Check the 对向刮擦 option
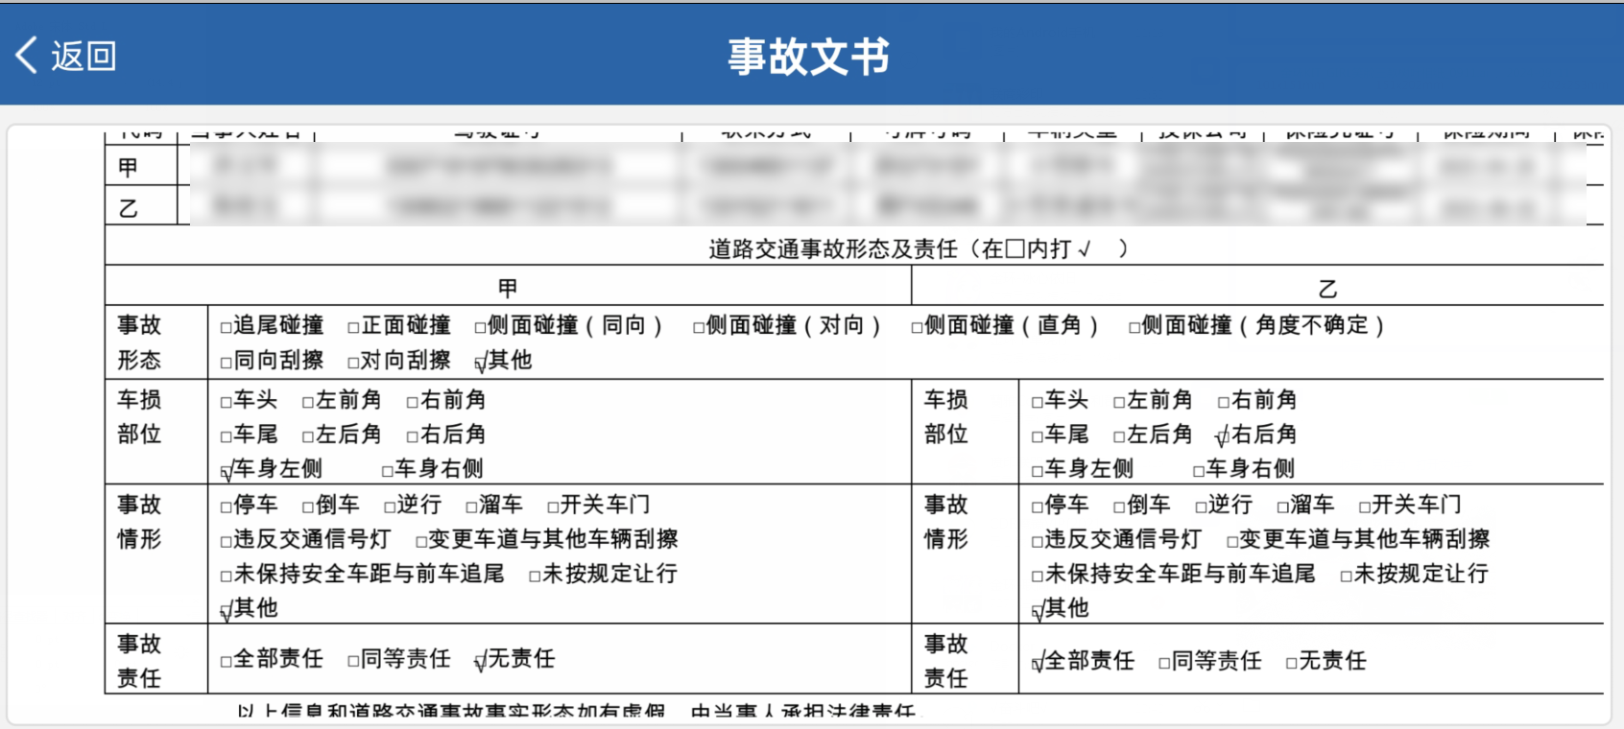This screenshot has width=1624, height=729. 353,363
